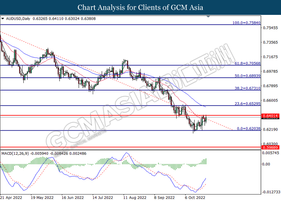Image resolution: width=281 pixels, height=201 pixels.
Task: Click the 19 May 2022 date label
Action: pyautogui.click(x=42, y=198)
